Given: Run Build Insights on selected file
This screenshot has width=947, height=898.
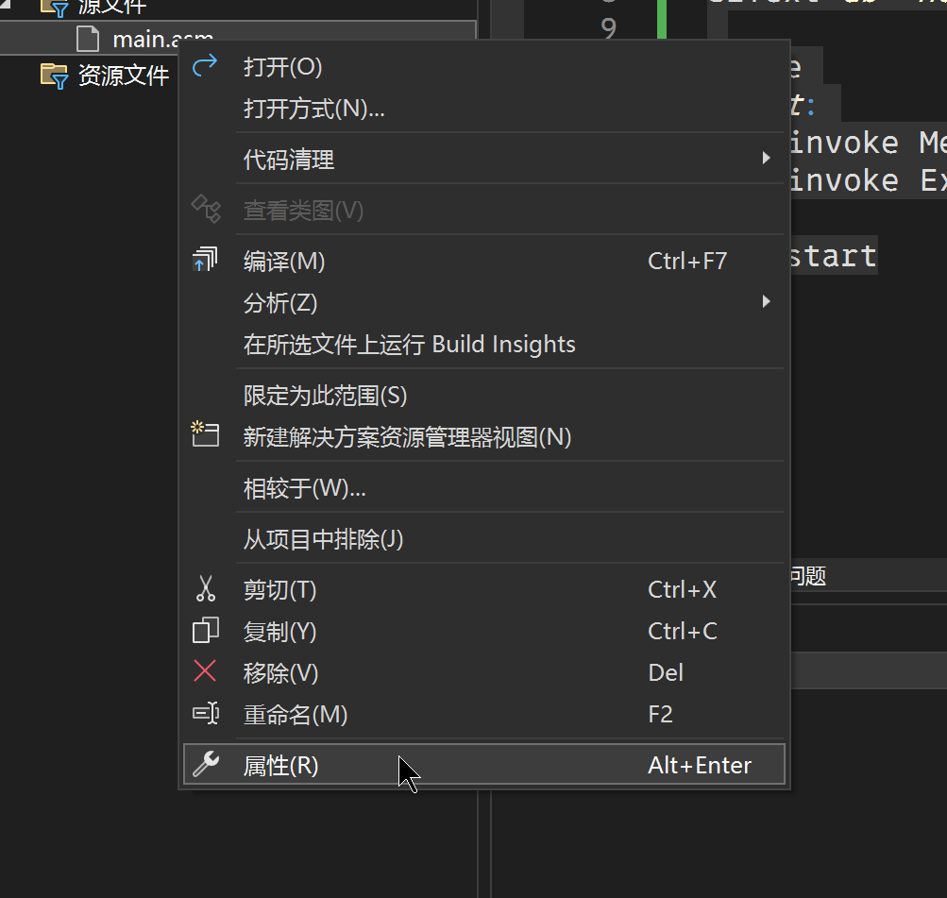Looking at the screenshot, I should [409, 345].
